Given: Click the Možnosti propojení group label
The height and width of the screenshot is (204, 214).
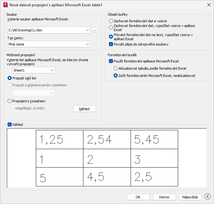Looking at the screenshot, I should 21,55.
